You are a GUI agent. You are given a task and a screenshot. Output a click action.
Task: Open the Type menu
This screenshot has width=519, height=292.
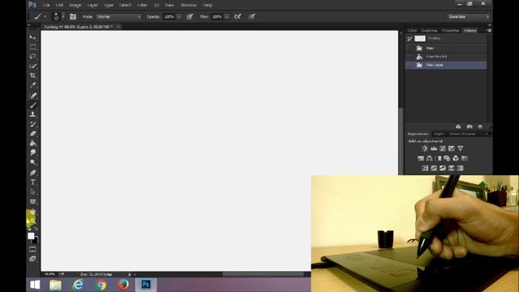[109, 5]
